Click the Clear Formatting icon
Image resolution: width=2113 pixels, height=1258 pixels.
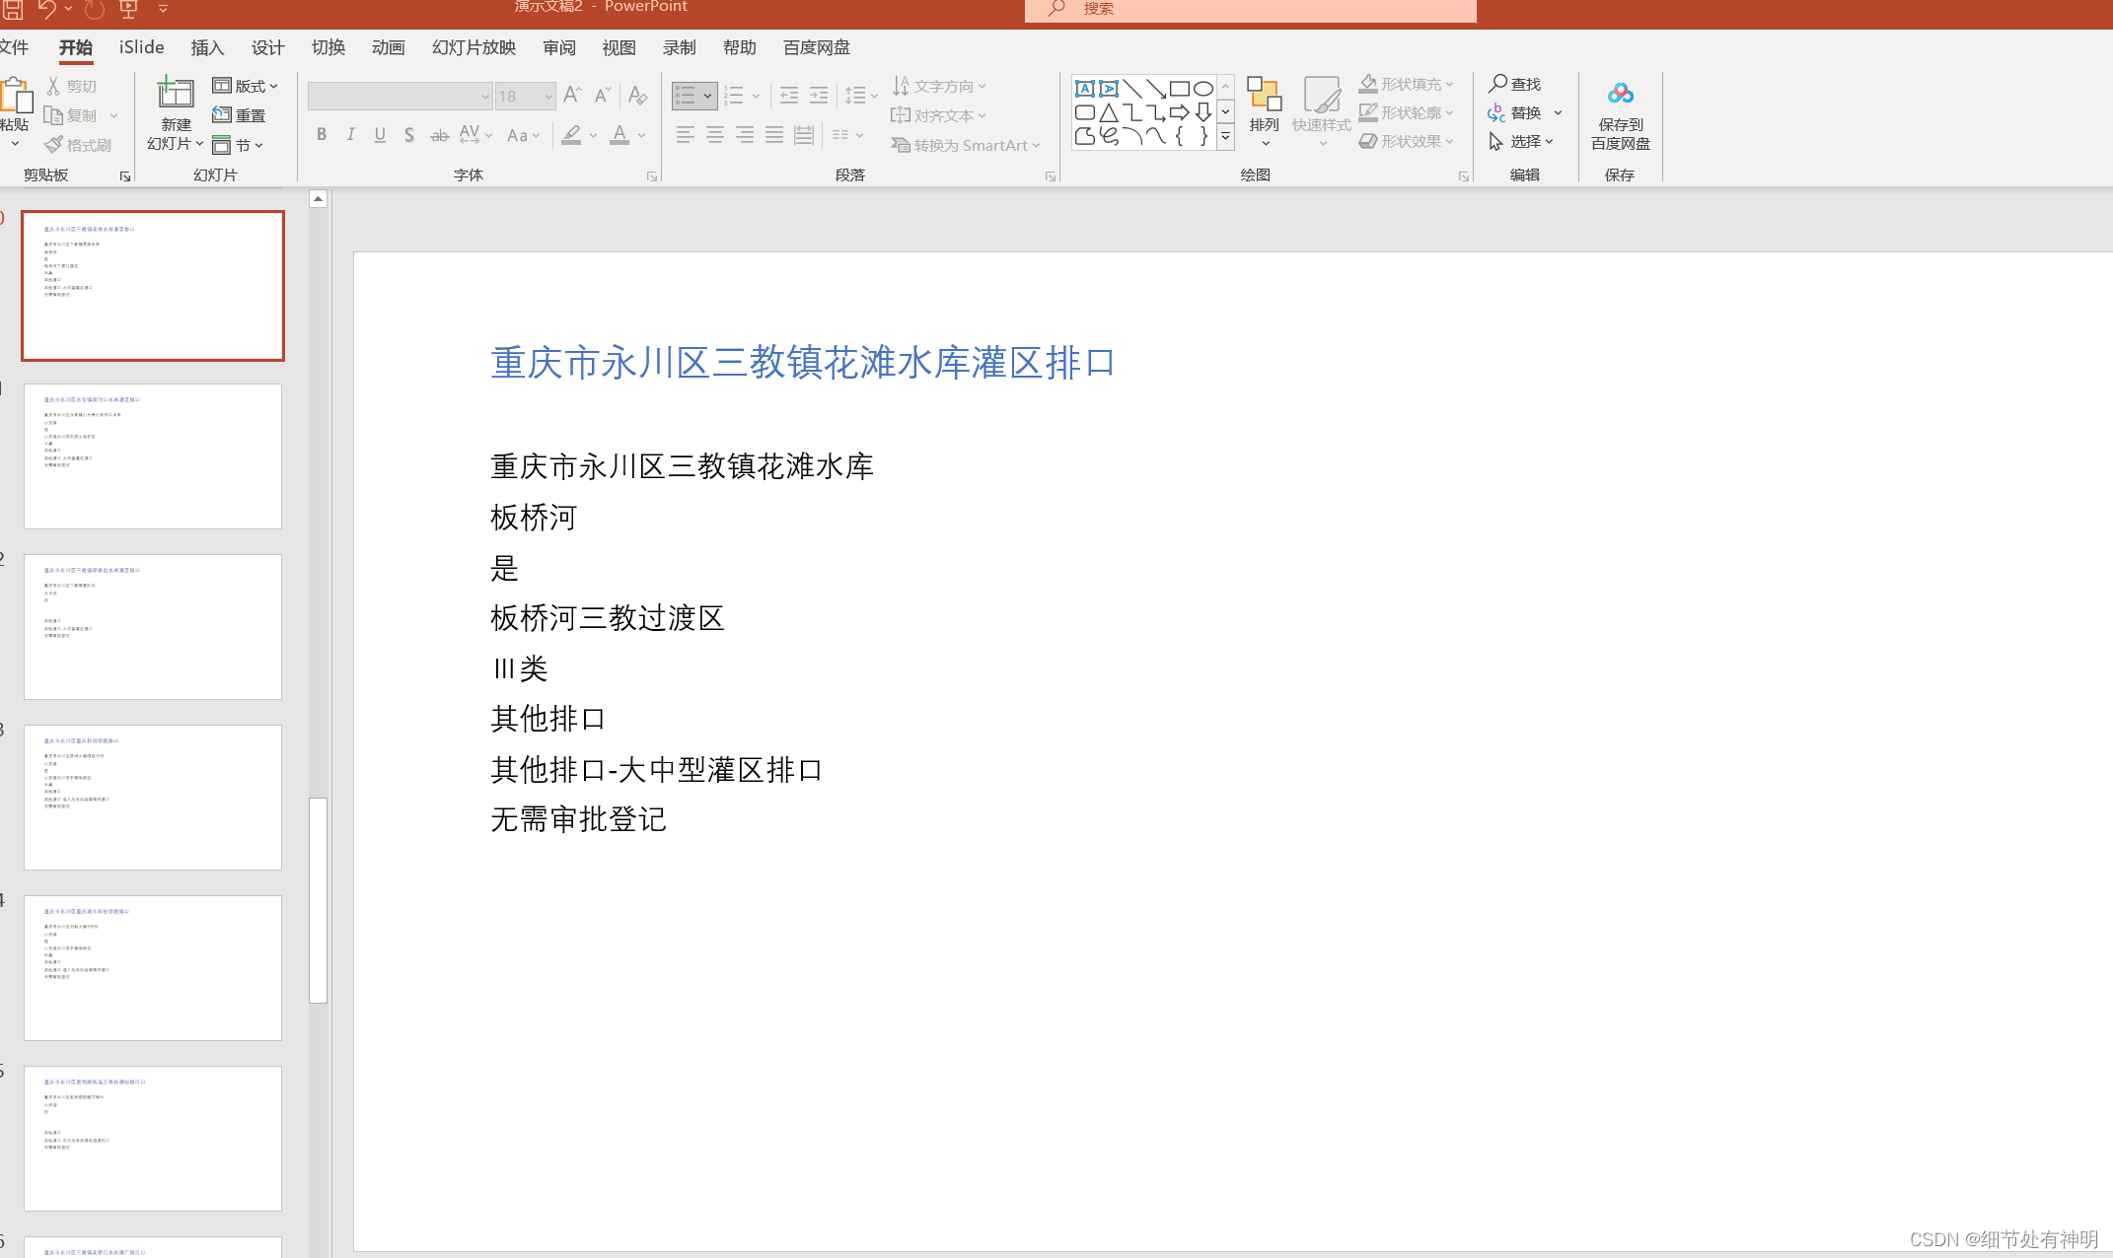(637, 95)
